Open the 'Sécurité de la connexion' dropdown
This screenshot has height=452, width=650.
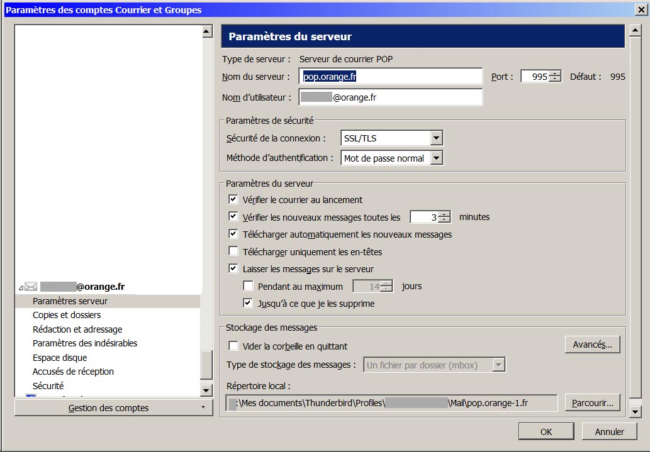point(437,138)
